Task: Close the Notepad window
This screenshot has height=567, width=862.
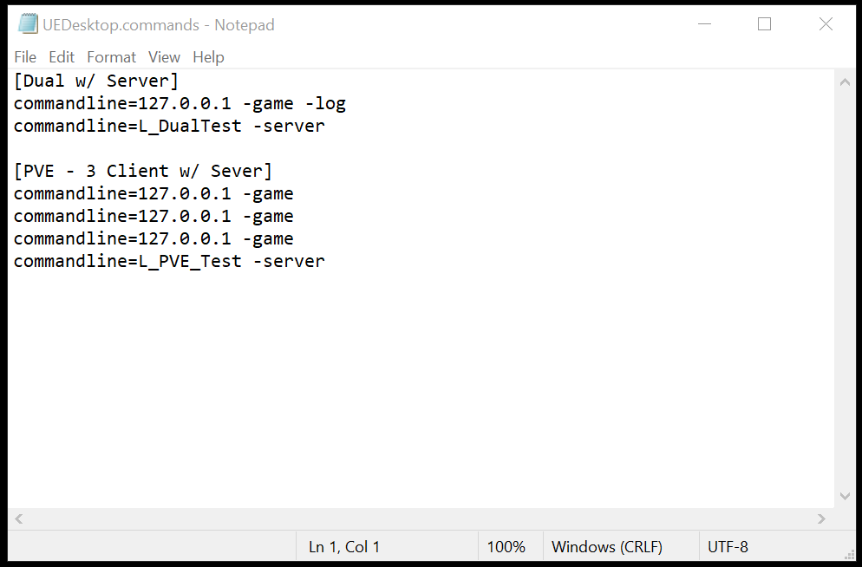Action: [826, 24]
